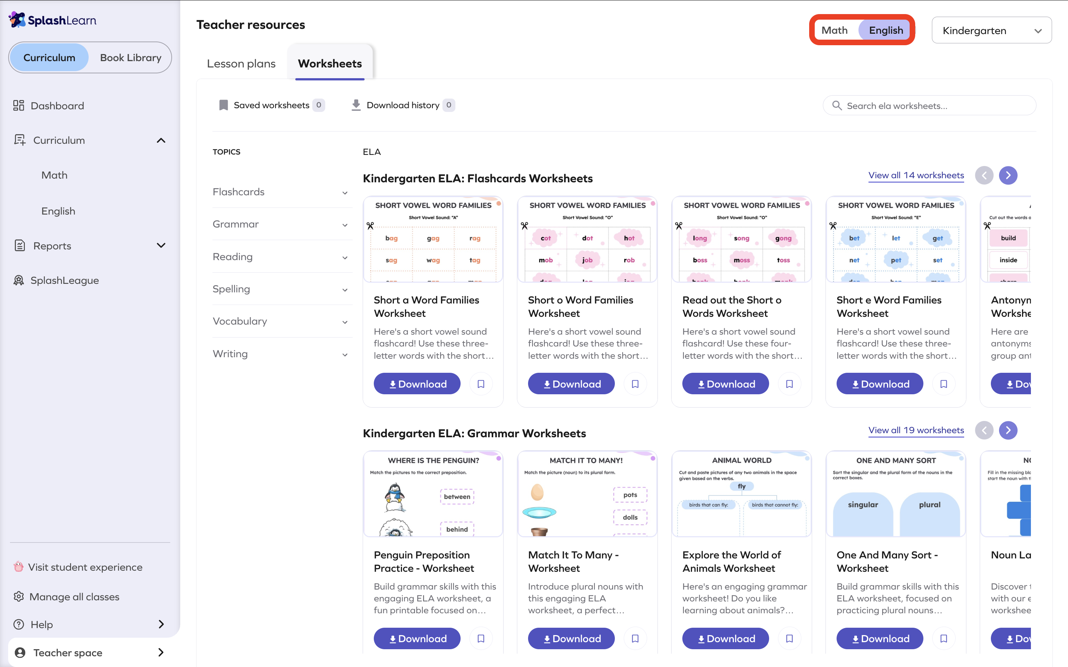Open the Teacher space submenu arrow
Viewport: 1068px width, 667px height.
tap(161, 653)
